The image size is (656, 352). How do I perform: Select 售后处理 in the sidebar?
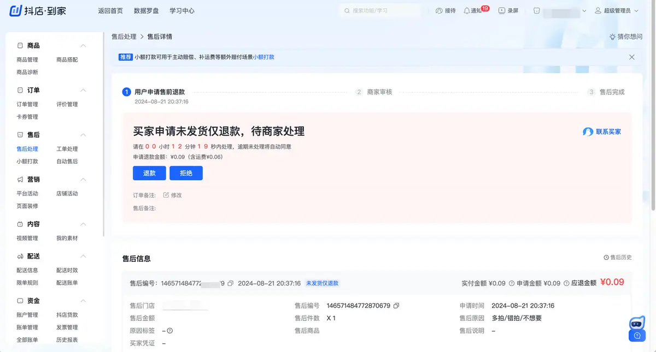point(27,149)
